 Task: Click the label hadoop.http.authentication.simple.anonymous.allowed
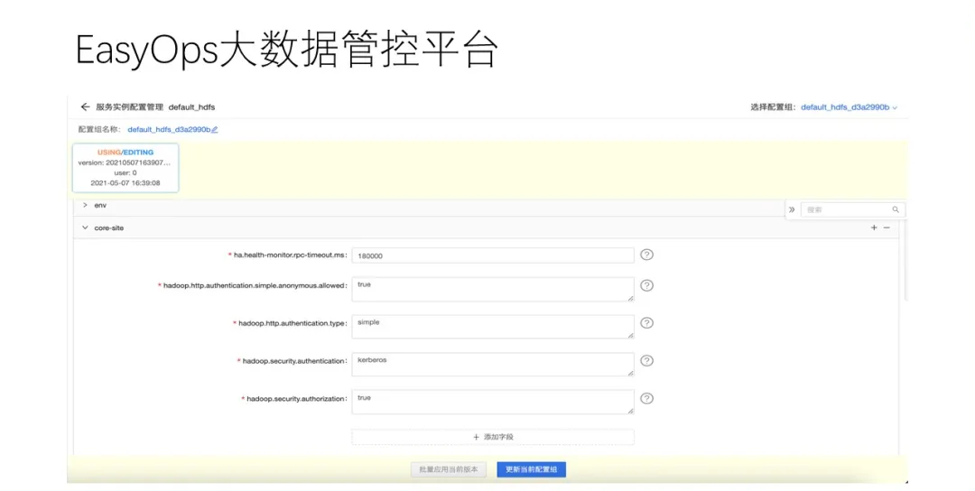255,285
